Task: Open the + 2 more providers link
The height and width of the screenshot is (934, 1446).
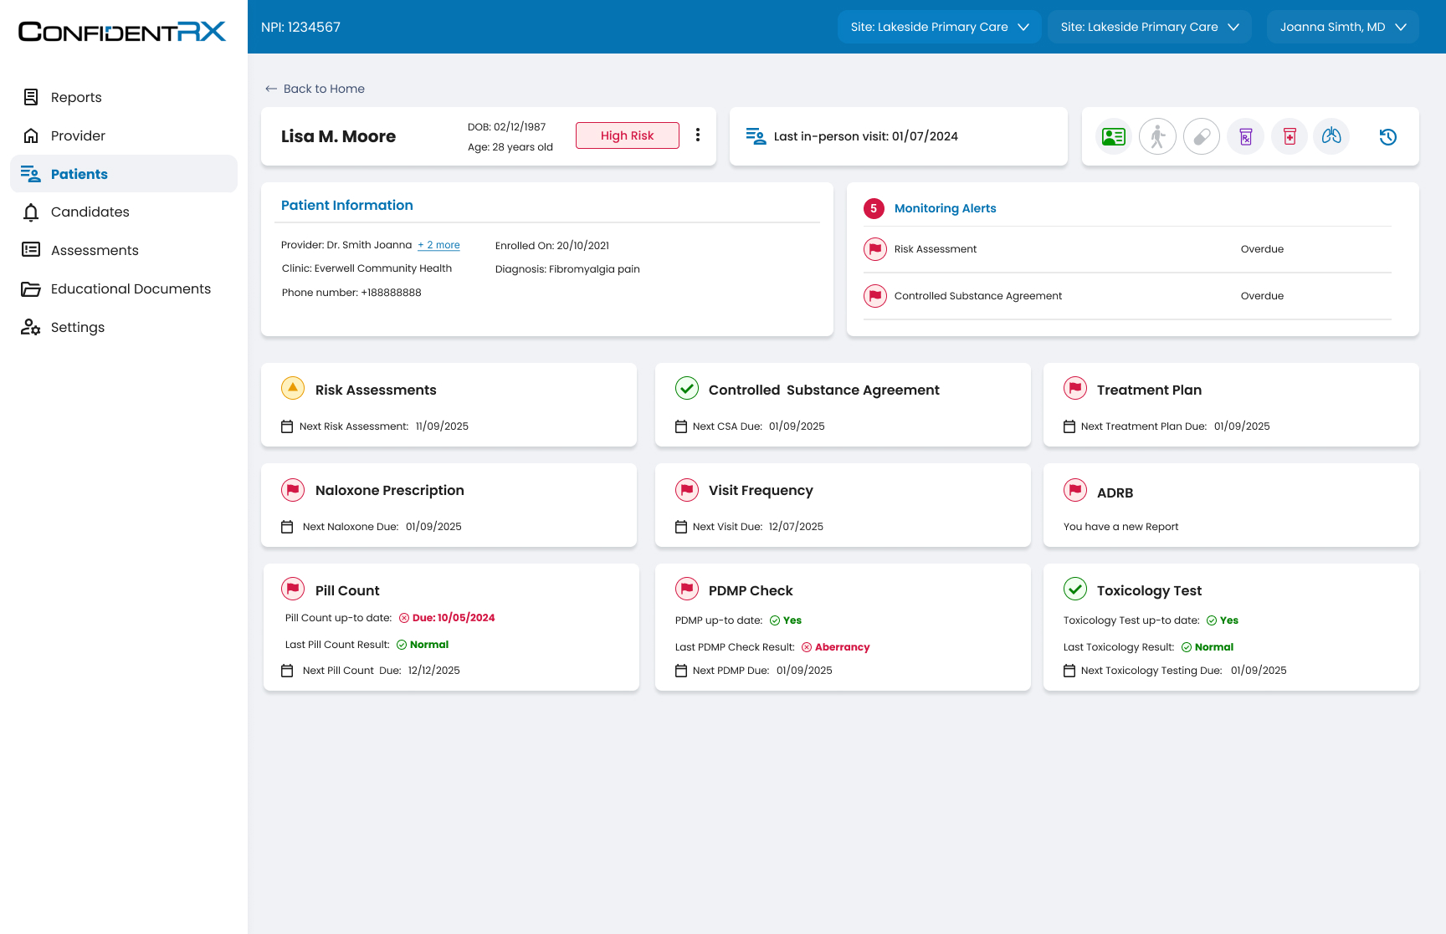Action: pyautogui.click(x=438, y=244)
